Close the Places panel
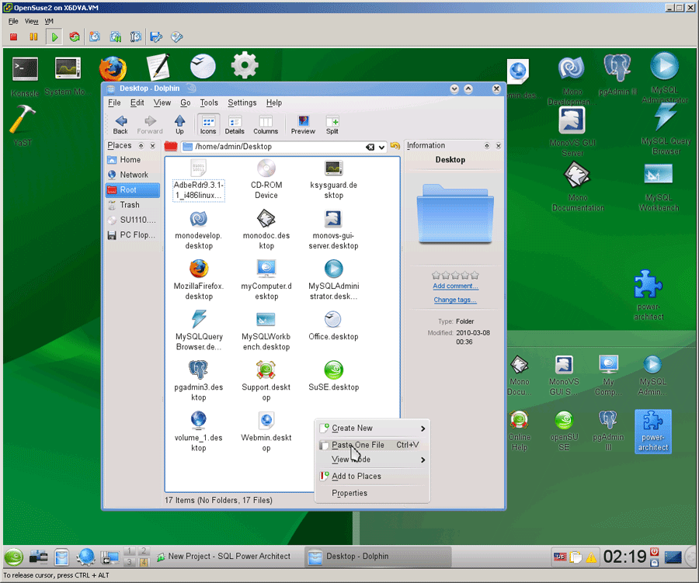Screen dimensions: 699x583 pos(152,146)
